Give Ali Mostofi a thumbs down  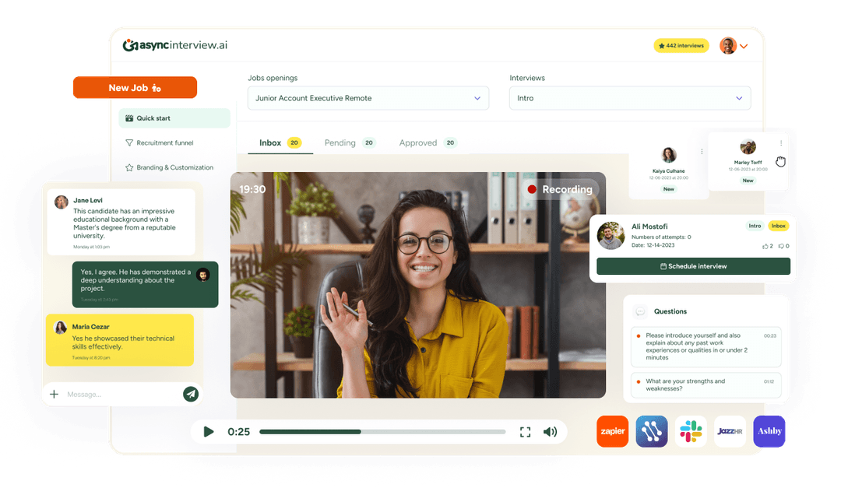[782, 246]
